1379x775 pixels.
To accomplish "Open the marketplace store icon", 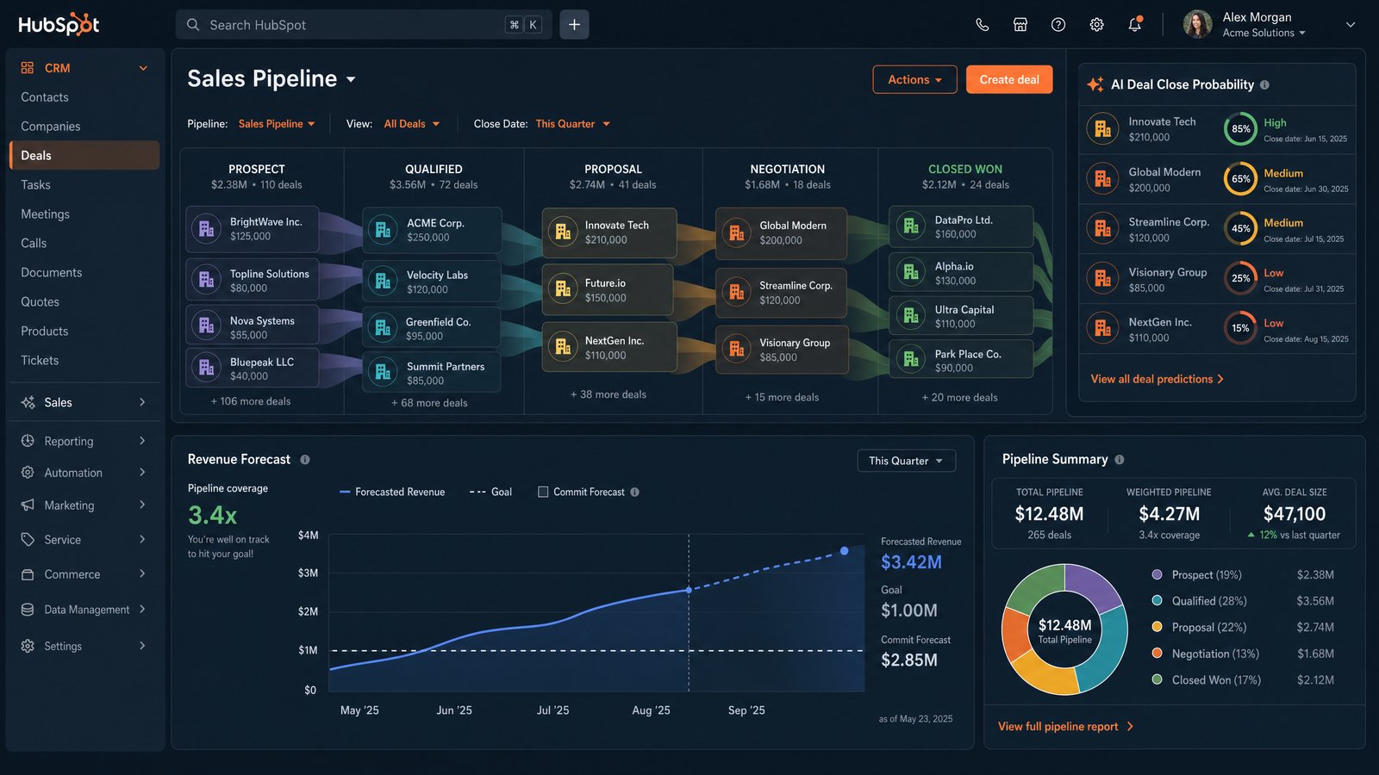I will coord(1020,25).
